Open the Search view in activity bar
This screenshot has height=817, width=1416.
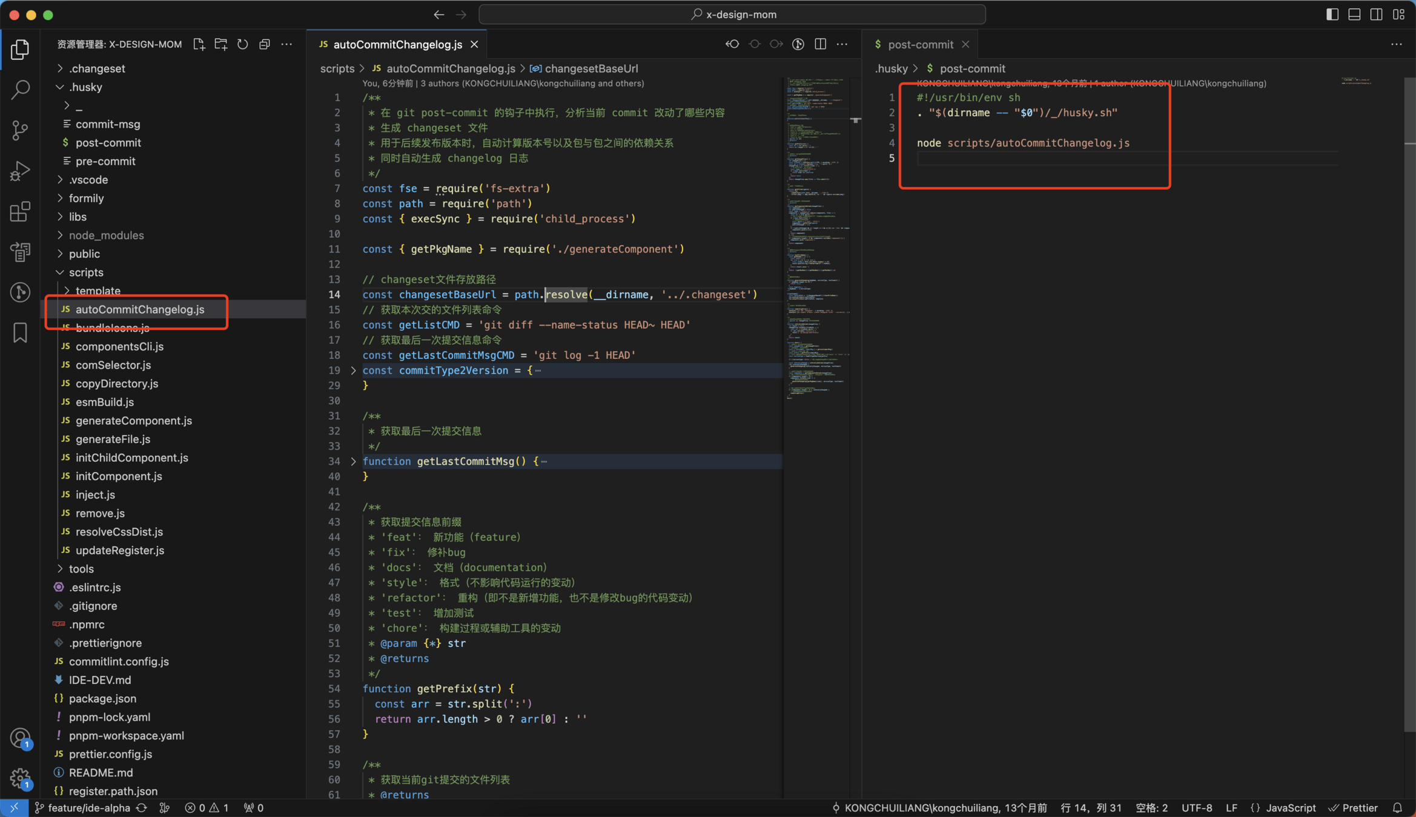[x=20, y=90]
